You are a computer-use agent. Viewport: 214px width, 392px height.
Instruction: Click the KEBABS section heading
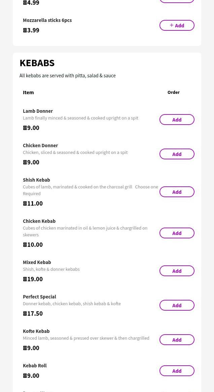click(37, 63)
